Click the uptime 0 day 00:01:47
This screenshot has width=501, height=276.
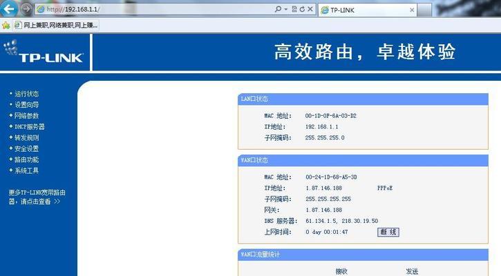[x=327, y=232]
